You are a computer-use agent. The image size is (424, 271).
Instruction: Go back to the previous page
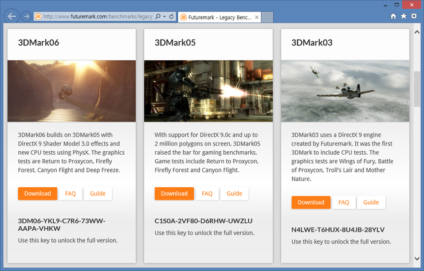(11, 16)
